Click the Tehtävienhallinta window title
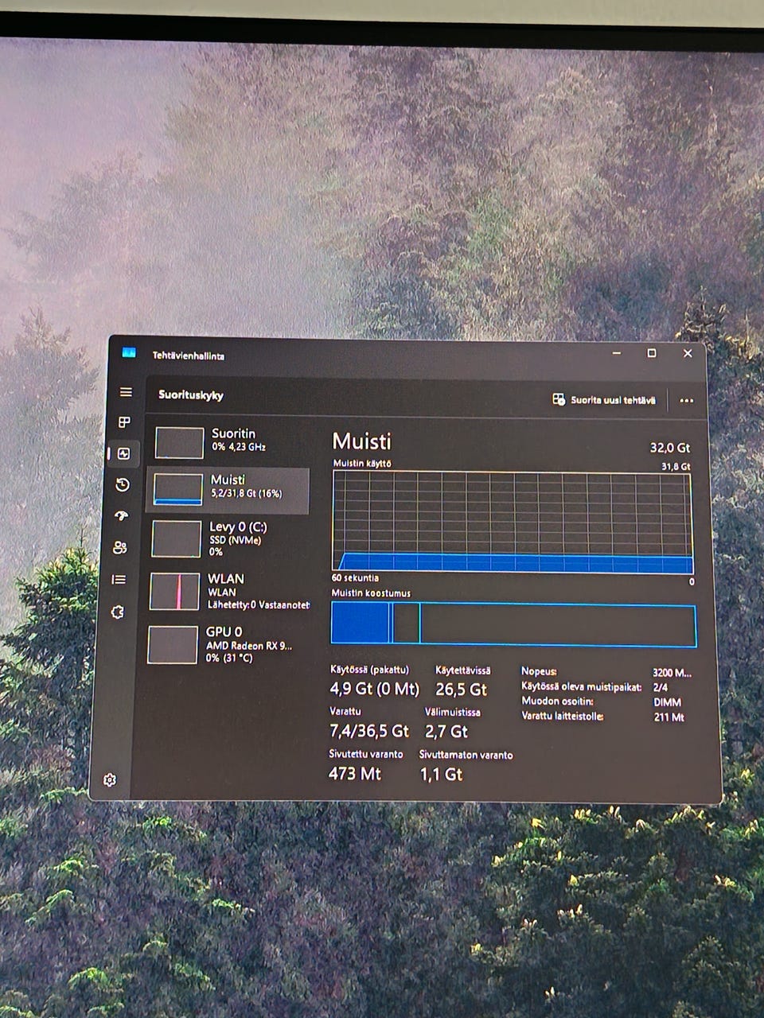 [189, 356]
